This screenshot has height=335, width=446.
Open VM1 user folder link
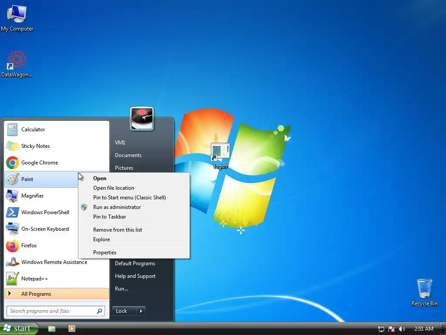(x=120, y=143)
